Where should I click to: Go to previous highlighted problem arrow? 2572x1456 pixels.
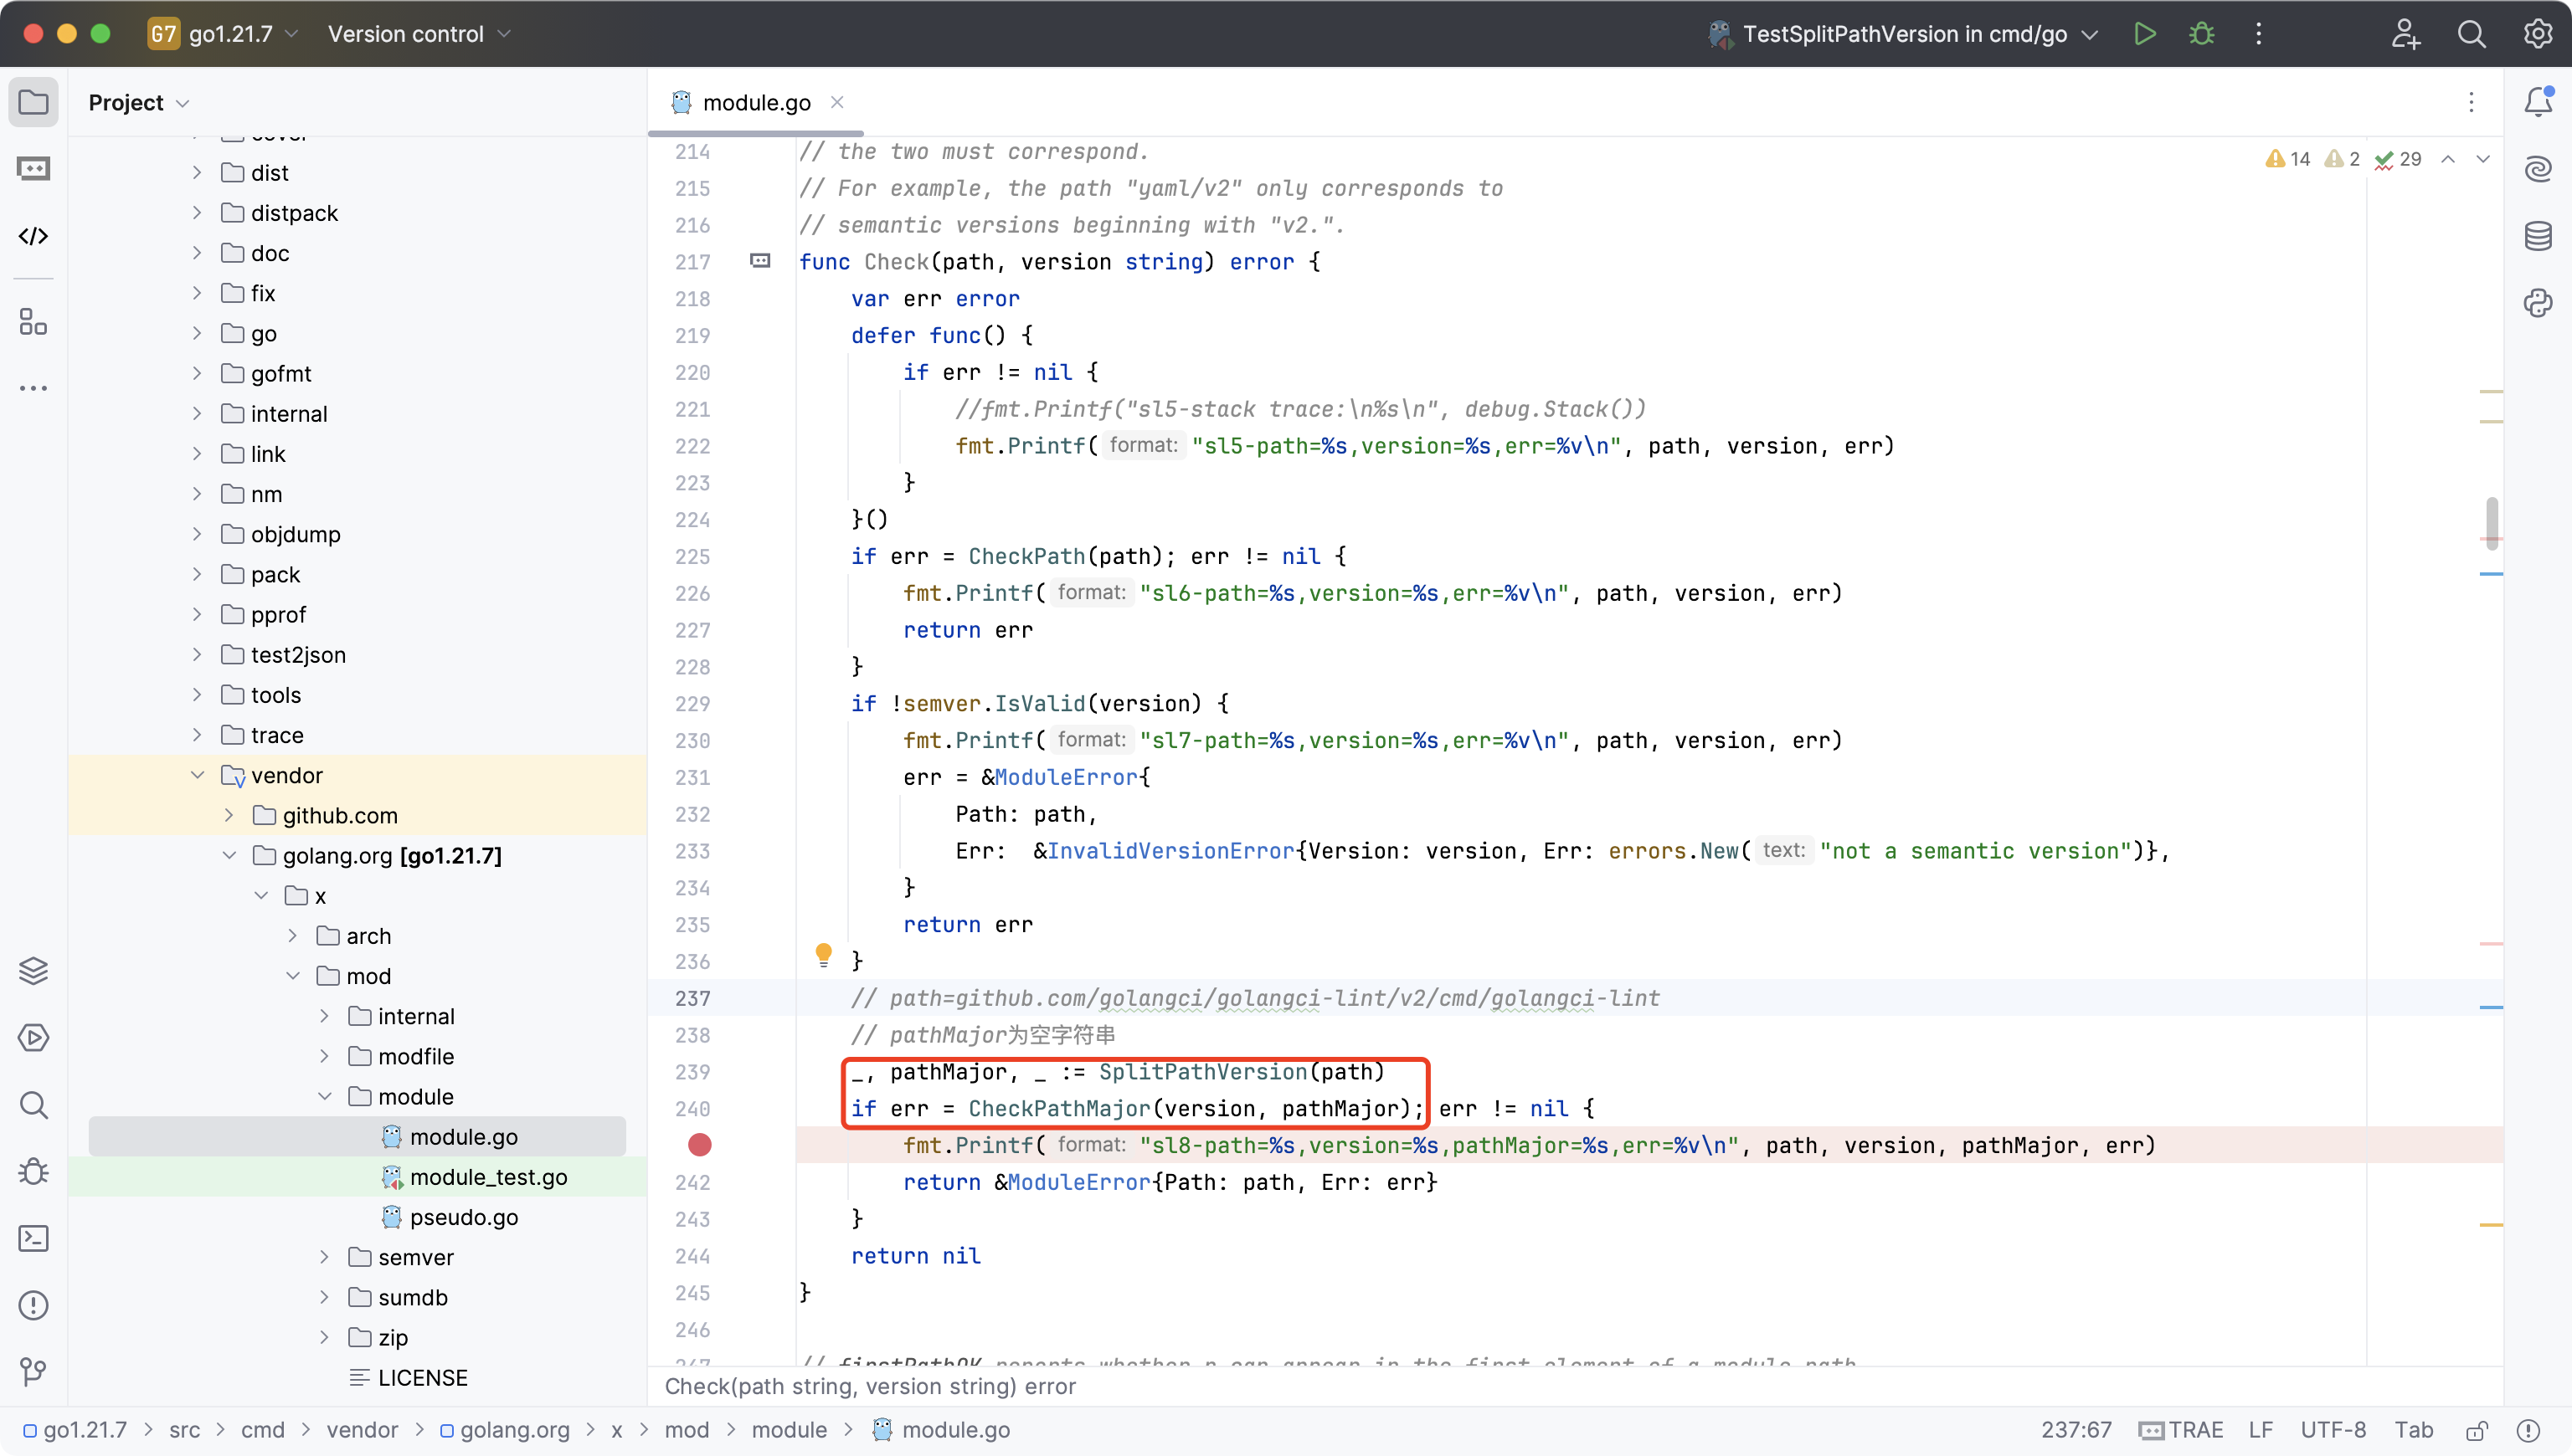click(x=2447, y=159)
